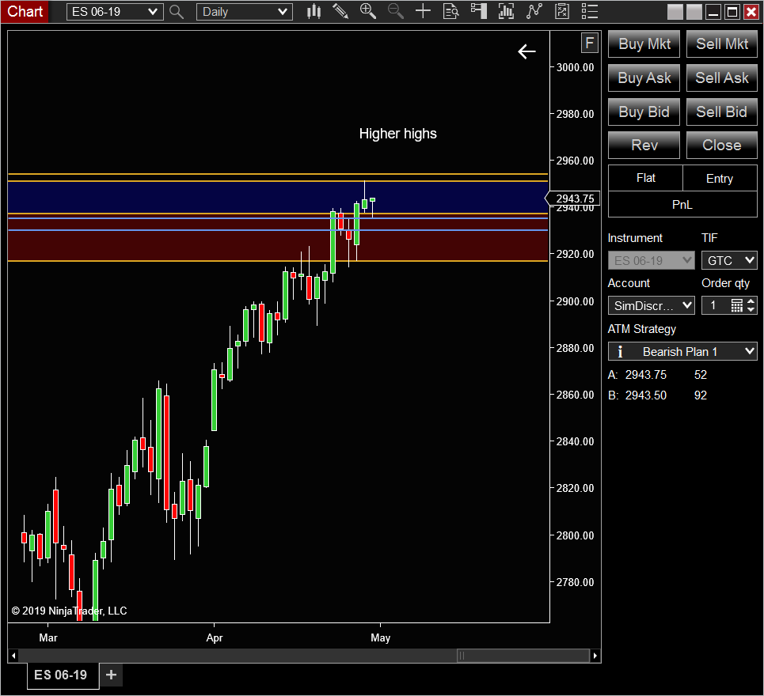
Task: Click the Mar label on time axis
Action: click(x=48, y=637)
